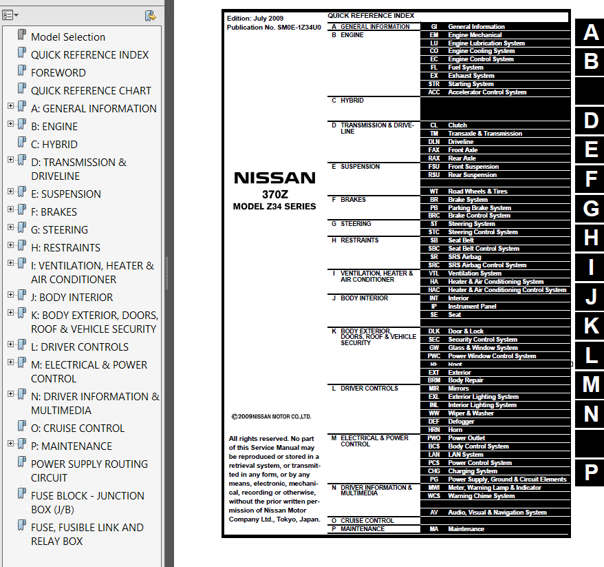Screen dimensions: 604x567
Task: Click the bookmark icon beside G: STEERING
Action: [x=22, y=227]
